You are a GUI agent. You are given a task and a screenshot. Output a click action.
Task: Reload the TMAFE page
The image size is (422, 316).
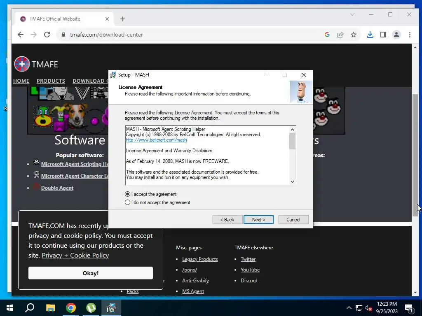[47, 35]
